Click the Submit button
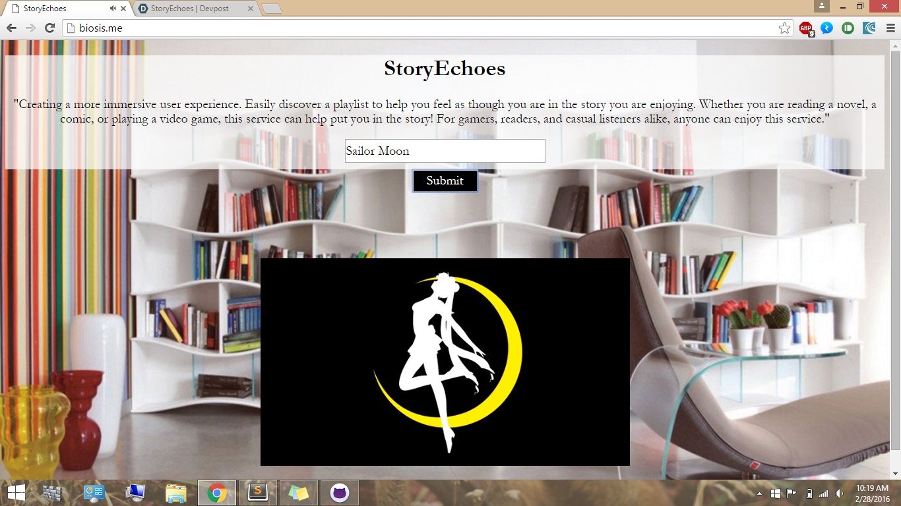 (445, 181)
